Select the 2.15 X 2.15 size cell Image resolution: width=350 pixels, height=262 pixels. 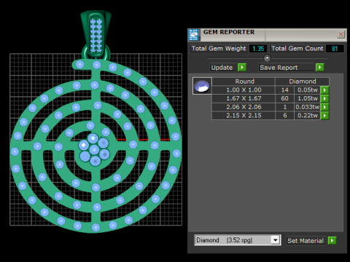pos(244,116)
